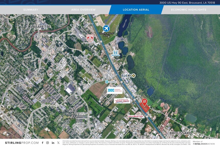Open the Instagram icon link
This screenshot has height=150, width=220.
(x=48, y=143)
